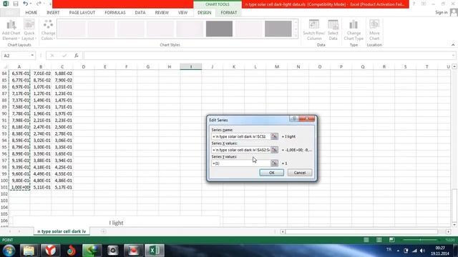Click the zoom slider in status bar
Viewport: 458px width, 257px height.
point(420,240)
